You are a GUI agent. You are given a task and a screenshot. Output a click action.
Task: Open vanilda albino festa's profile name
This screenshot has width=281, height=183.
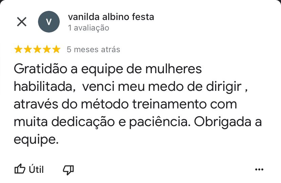pos(111,17)
